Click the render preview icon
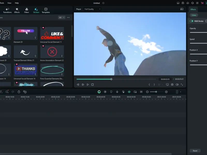207x155 pixels. pos(105,92)
